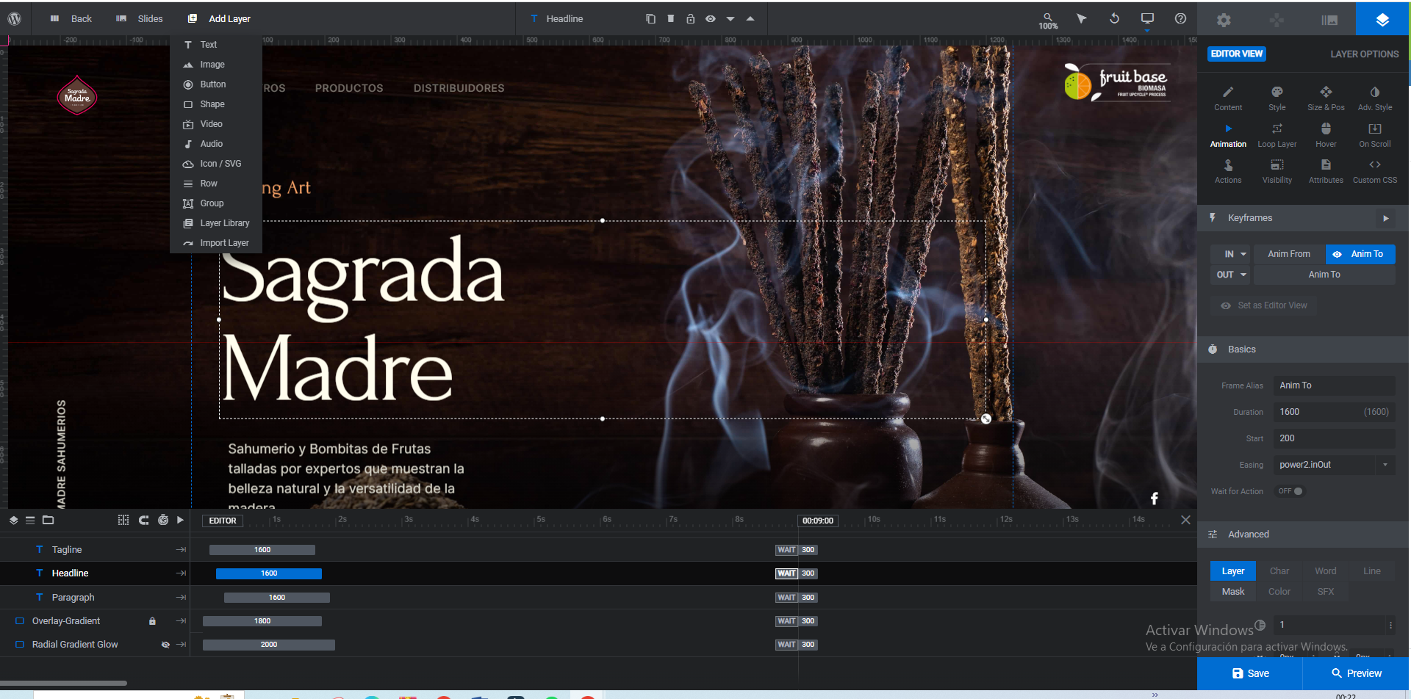Click the Preview button

pyautogui.click(x=1356, y=673)
